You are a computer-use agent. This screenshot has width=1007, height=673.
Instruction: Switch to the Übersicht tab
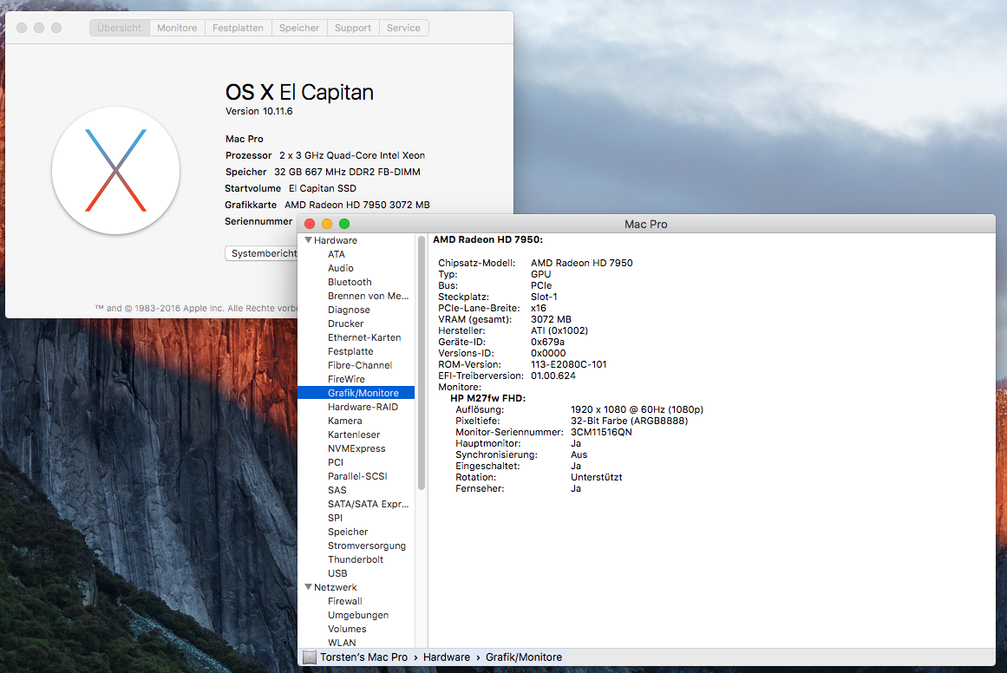(120, 28)
